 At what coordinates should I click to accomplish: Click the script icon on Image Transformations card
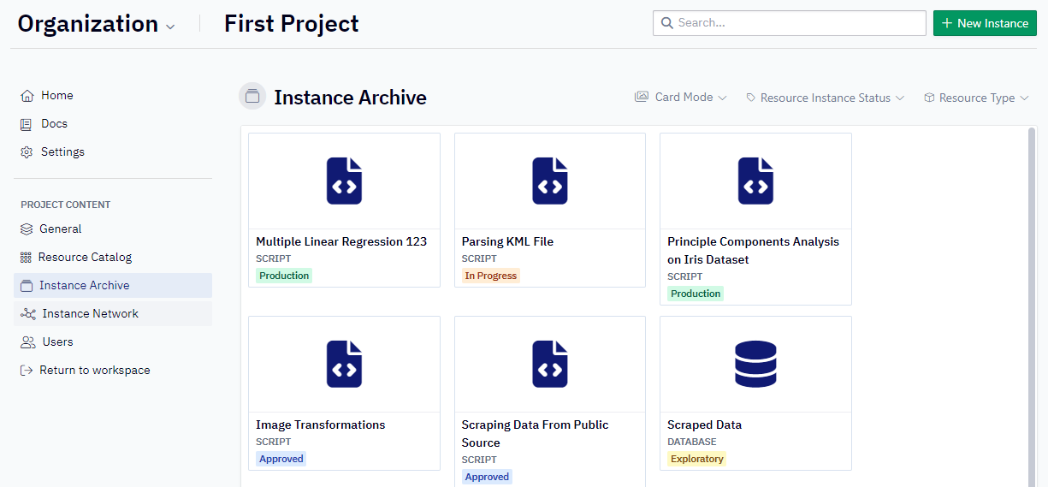tap(344, 364)
